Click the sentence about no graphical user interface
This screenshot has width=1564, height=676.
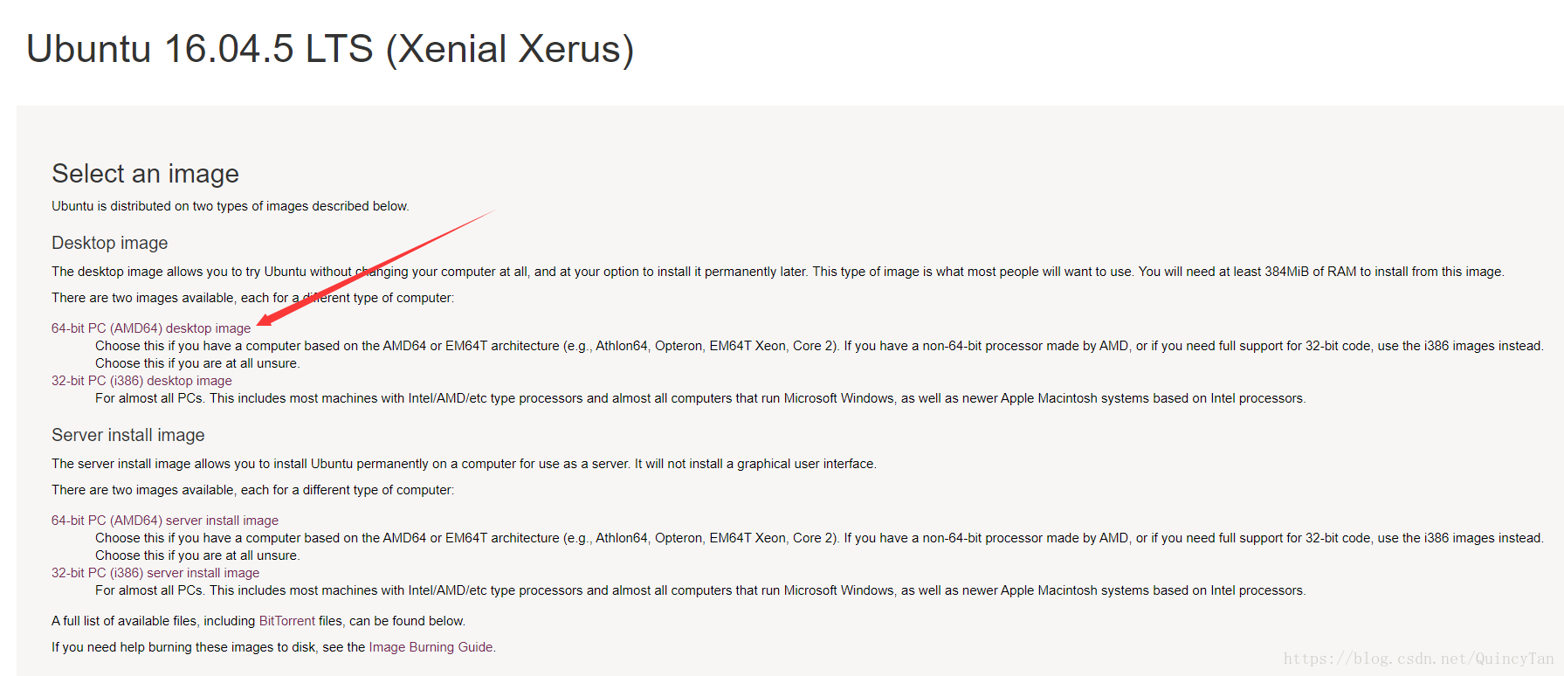pyautogui.click(x=463, y=464)
